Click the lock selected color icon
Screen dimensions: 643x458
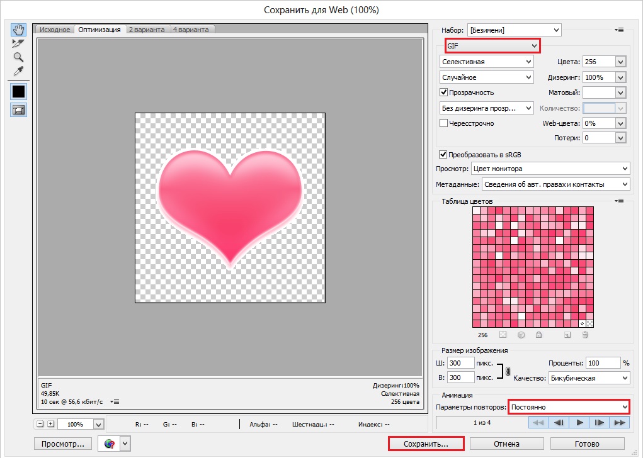(539, 335)
